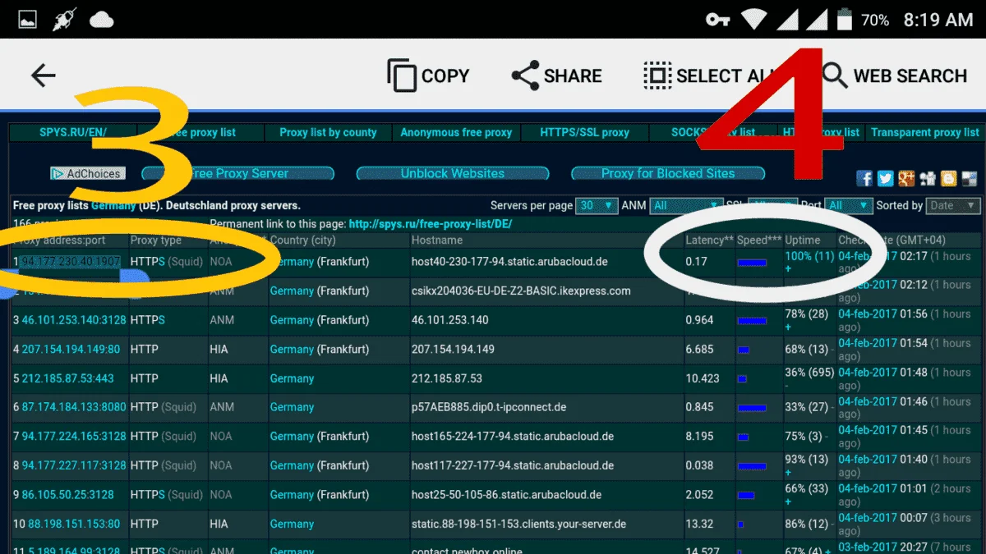Select proxy 88.198.151.153:80

click(x=74, y=524)
